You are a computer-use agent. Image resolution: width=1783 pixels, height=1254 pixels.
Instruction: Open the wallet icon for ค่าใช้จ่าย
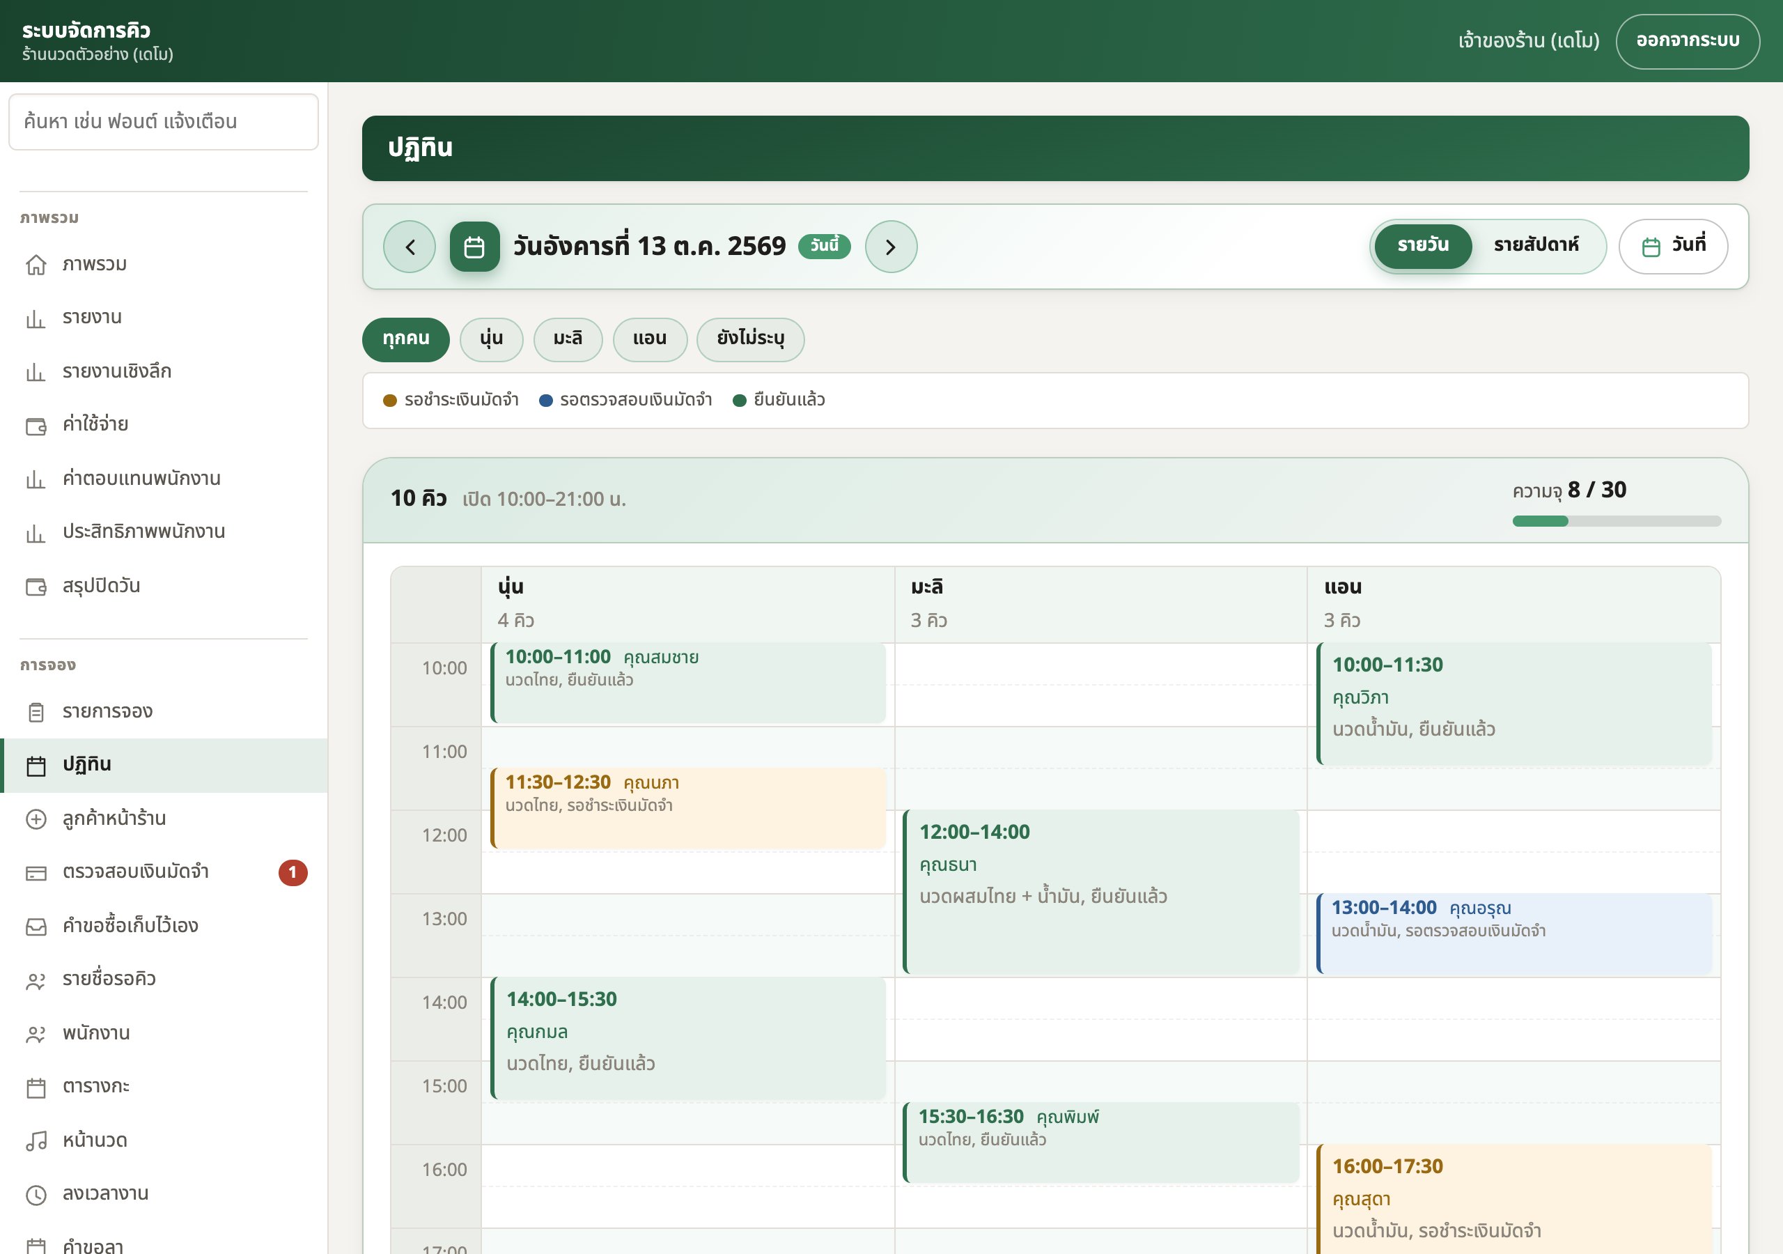36,426
